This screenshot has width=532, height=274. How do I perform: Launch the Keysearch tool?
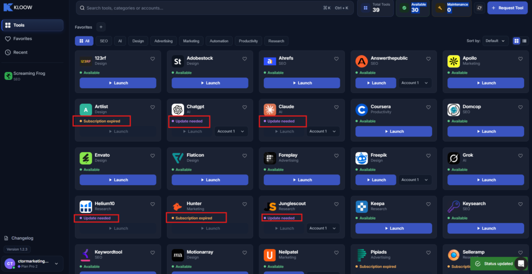[486, 228]
